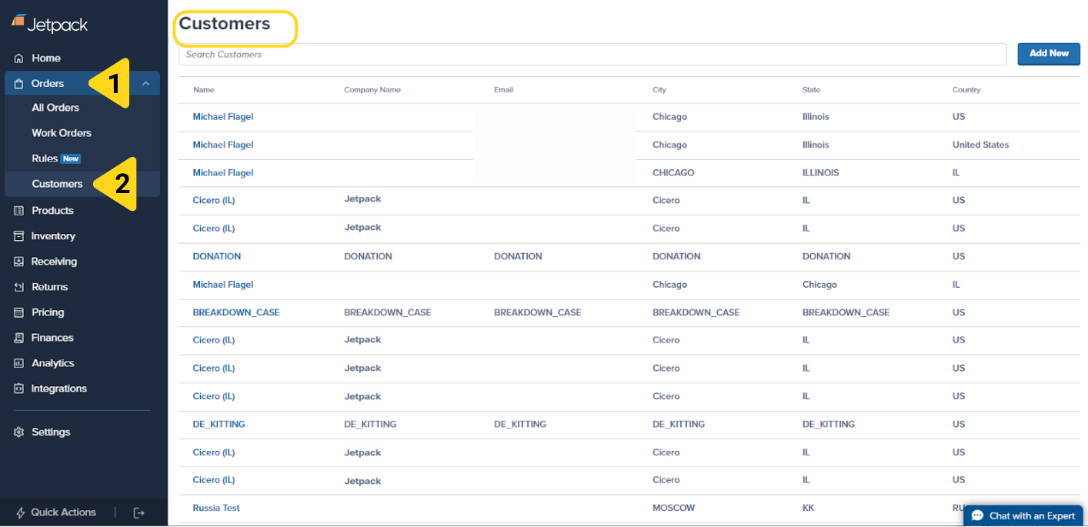Select the Analytics sidebar icon
The height and width of the screenshot is (527, 1088).
click(18, 362)
